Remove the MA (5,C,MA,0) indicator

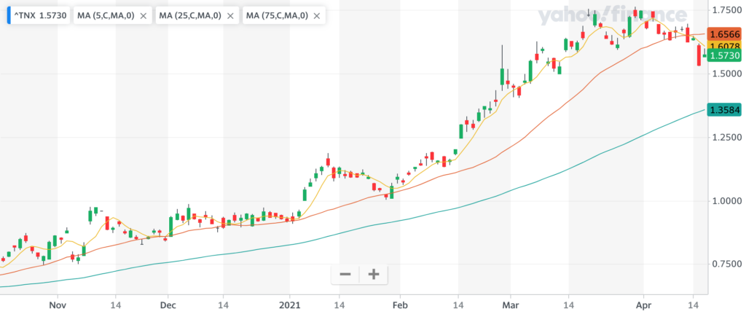[144, 16]
